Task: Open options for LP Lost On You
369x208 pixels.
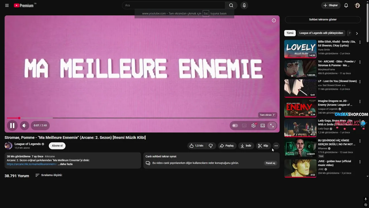Action: pyautogui.click(x=360, y=82)
